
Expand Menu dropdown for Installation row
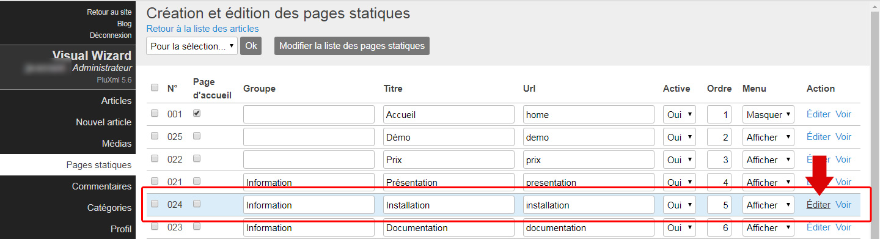click(x=768, y=205)
